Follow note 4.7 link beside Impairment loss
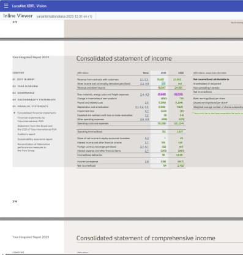243x255 pixels. pos(147,111)
